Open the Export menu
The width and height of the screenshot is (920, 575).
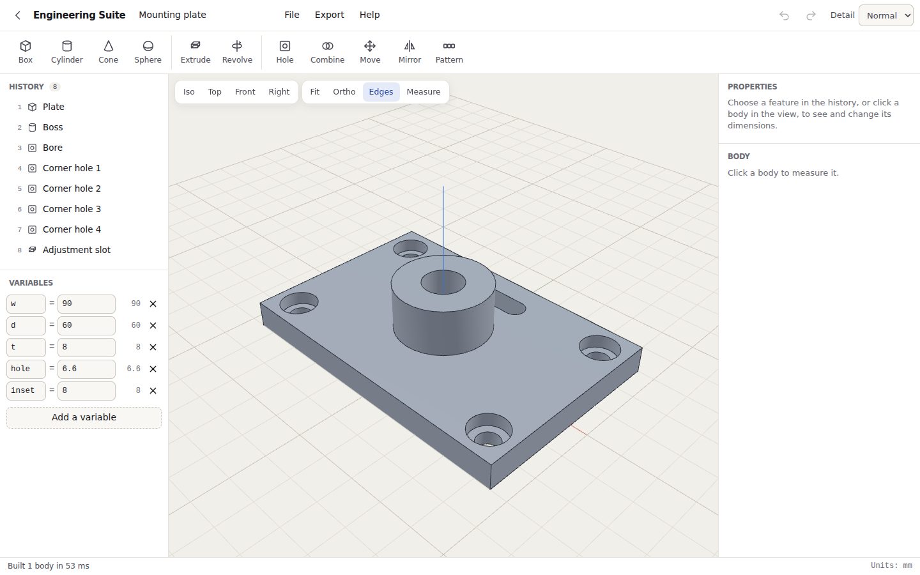[x=330, y=15]
